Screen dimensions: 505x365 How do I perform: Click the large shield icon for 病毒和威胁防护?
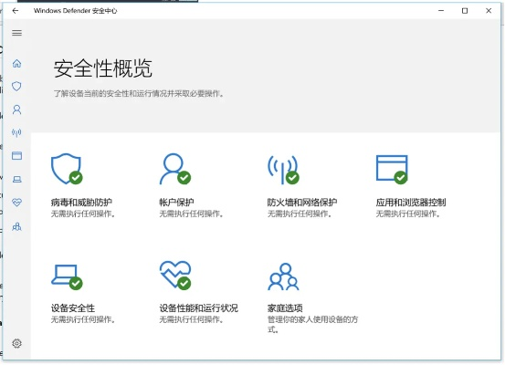(67, 169)
